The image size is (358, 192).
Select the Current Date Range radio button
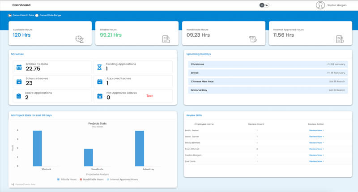(37, 15)
